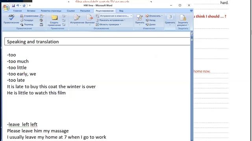Click on the '-too late' line
The image size is (252, 141).
[x=16, y=80]
